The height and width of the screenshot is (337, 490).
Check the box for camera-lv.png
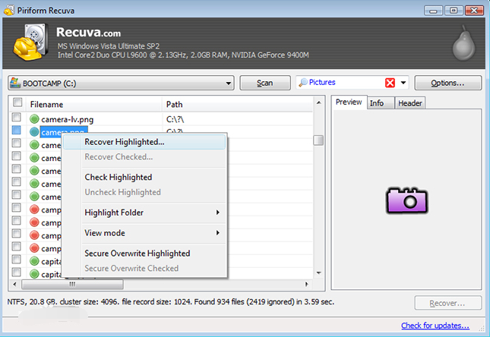16,117
